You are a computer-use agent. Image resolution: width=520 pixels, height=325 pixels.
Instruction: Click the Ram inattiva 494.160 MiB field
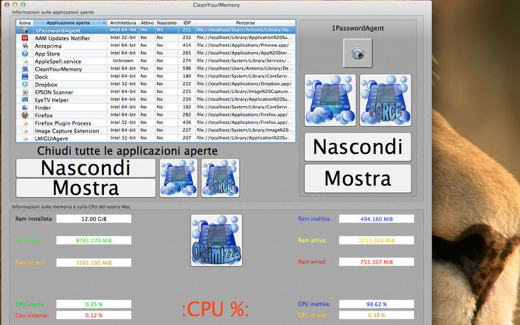point(376,219)
